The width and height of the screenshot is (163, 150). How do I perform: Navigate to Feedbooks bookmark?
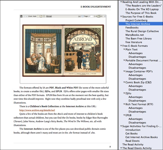[x=132, y=28]
